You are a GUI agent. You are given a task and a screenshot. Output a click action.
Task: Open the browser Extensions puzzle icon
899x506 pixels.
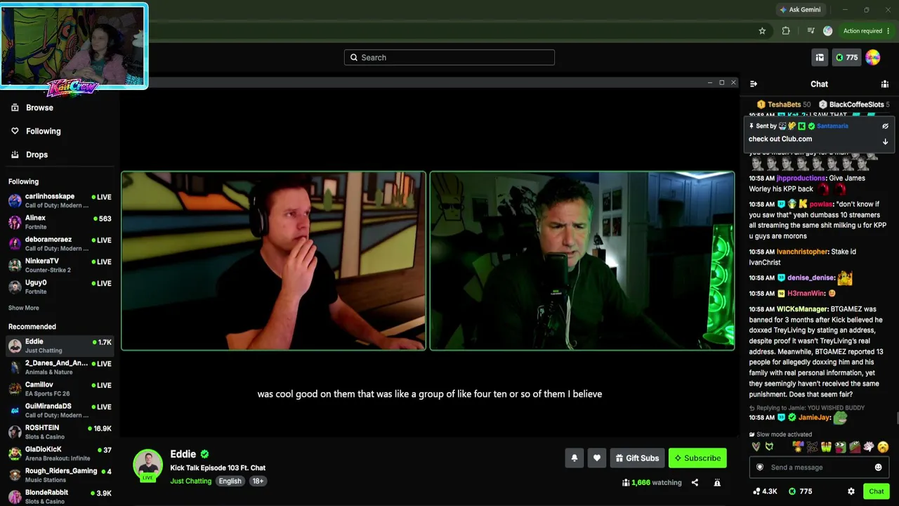(x=786, y=31)
